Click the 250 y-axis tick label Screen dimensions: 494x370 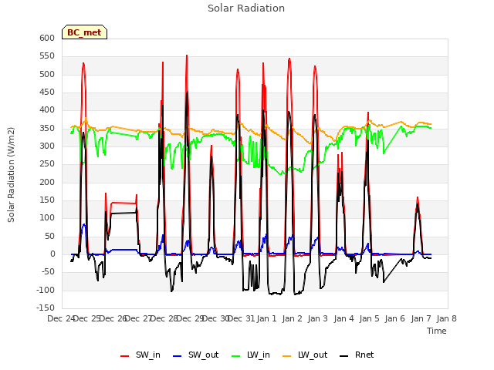click(47, 164)
